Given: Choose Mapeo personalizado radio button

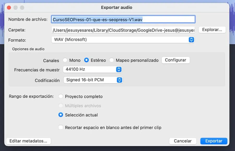Looking at the screenshot, I should coord(112,60).
